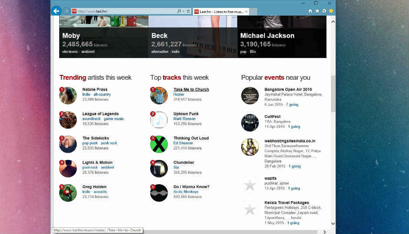Open the acoustic tag link

tap(100, 192)
